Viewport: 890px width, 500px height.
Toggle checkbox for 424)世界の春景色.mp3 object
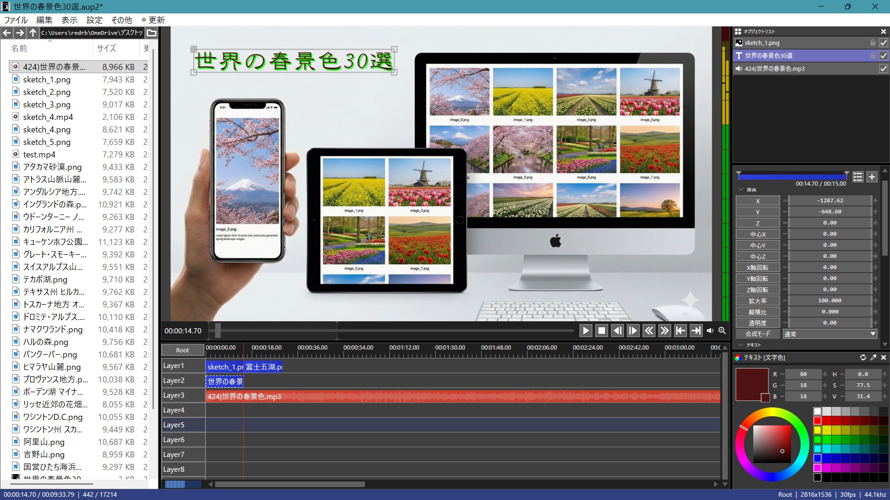pos(884,69)
